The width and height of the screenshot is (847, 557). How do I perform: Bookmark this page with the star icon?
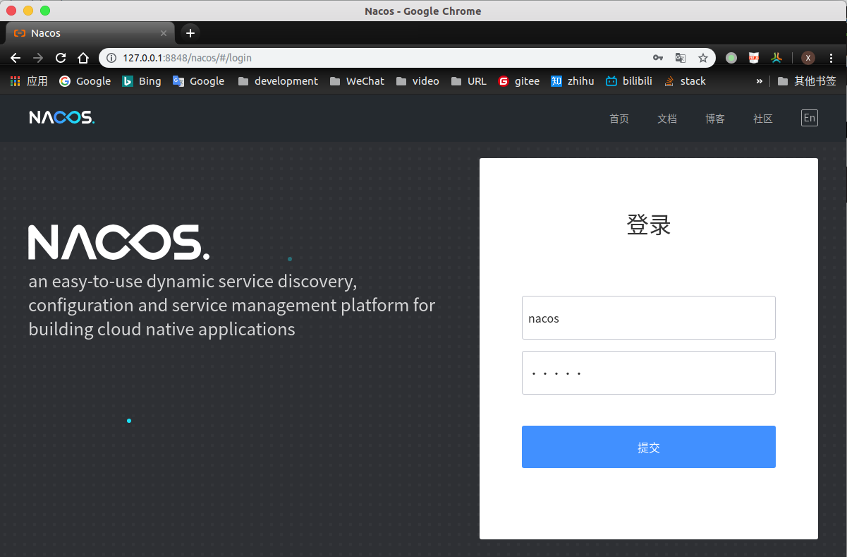click(x=703, y=58)
